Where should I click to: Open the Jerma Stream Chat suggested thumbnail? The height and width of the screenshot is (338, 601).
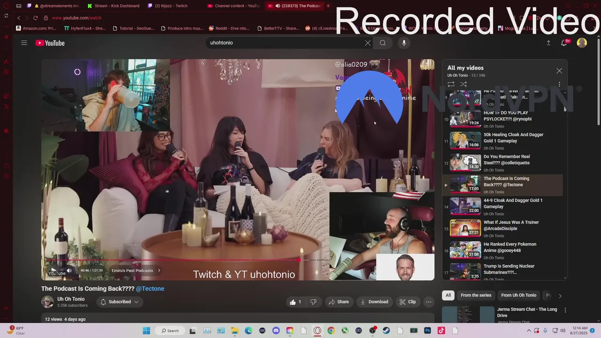pyautogui.click(x=468, y=315)
